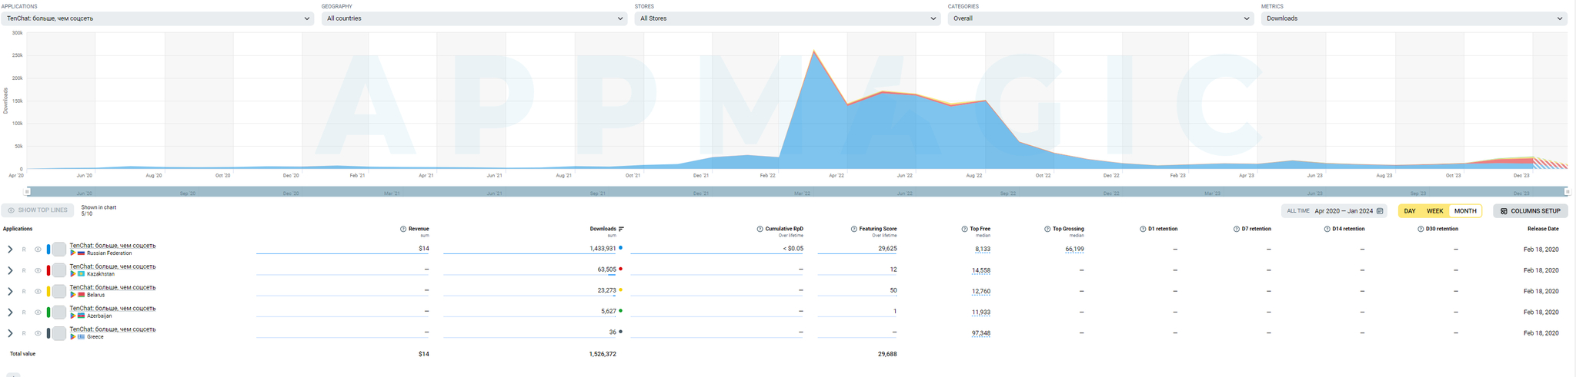
Task: Click the Cumulative RpD help icon
Action: tap(760, 229)
